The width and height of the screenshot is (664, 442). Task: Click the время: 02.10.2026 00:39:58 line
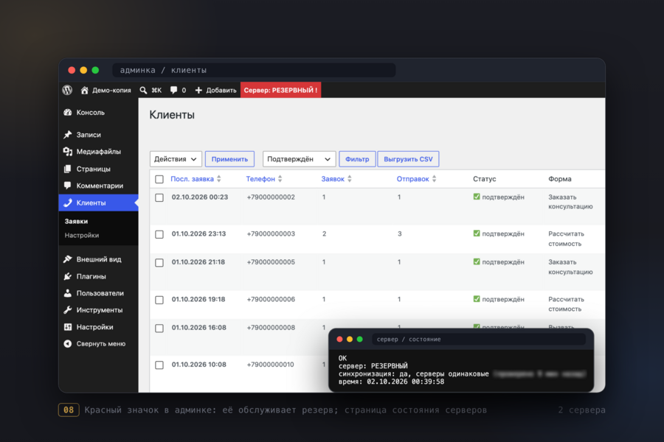coord(391,382)
